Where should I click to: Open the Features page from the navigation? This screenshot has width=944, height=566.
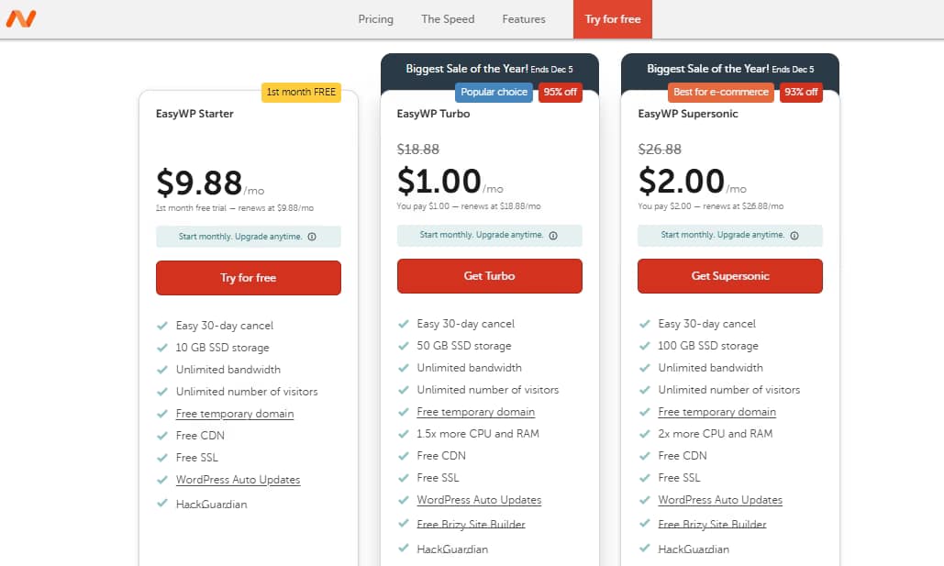(x=523, y=18)
